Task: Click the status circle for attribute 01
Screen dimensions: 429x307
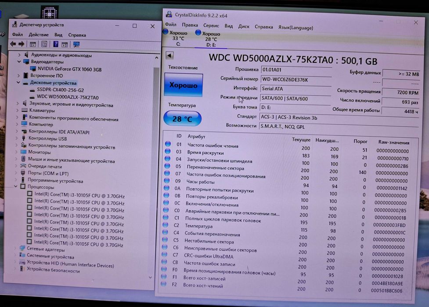Action: 168,144
